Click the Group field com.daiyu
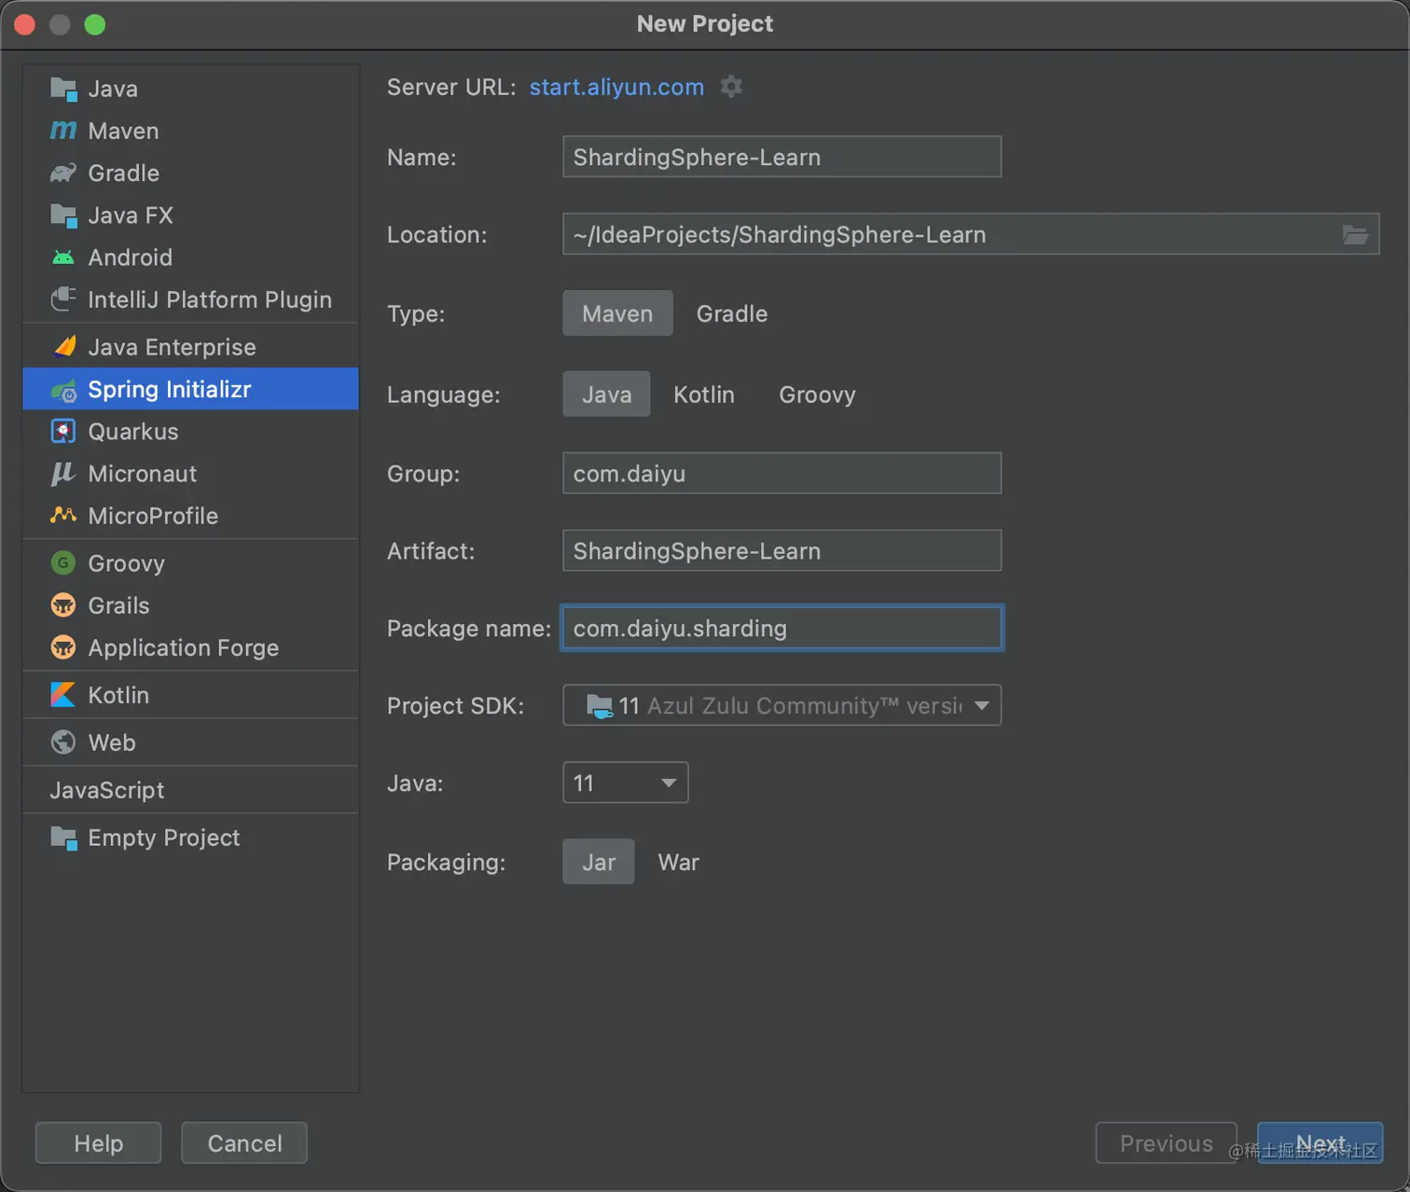 (781, 473)
